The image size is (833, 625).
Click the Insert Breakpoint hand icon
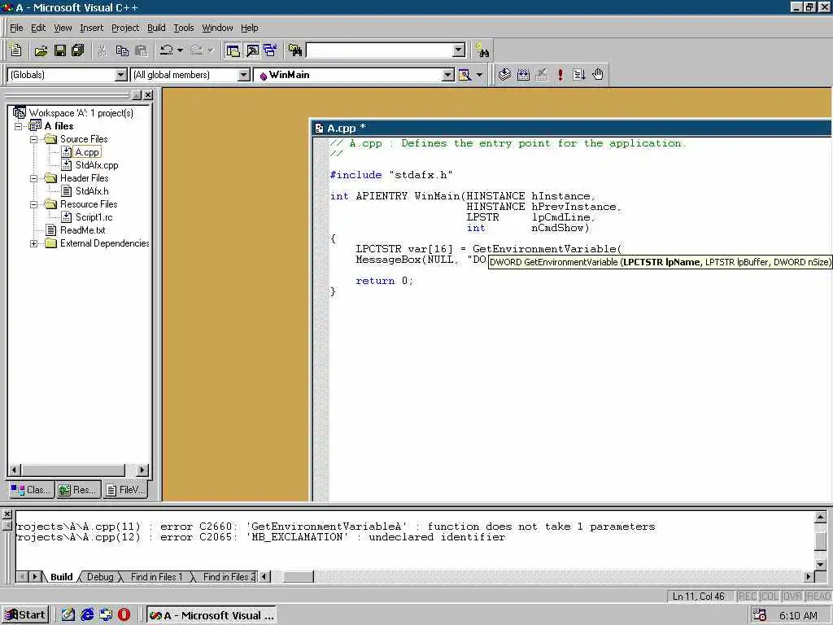pos(598,74)
